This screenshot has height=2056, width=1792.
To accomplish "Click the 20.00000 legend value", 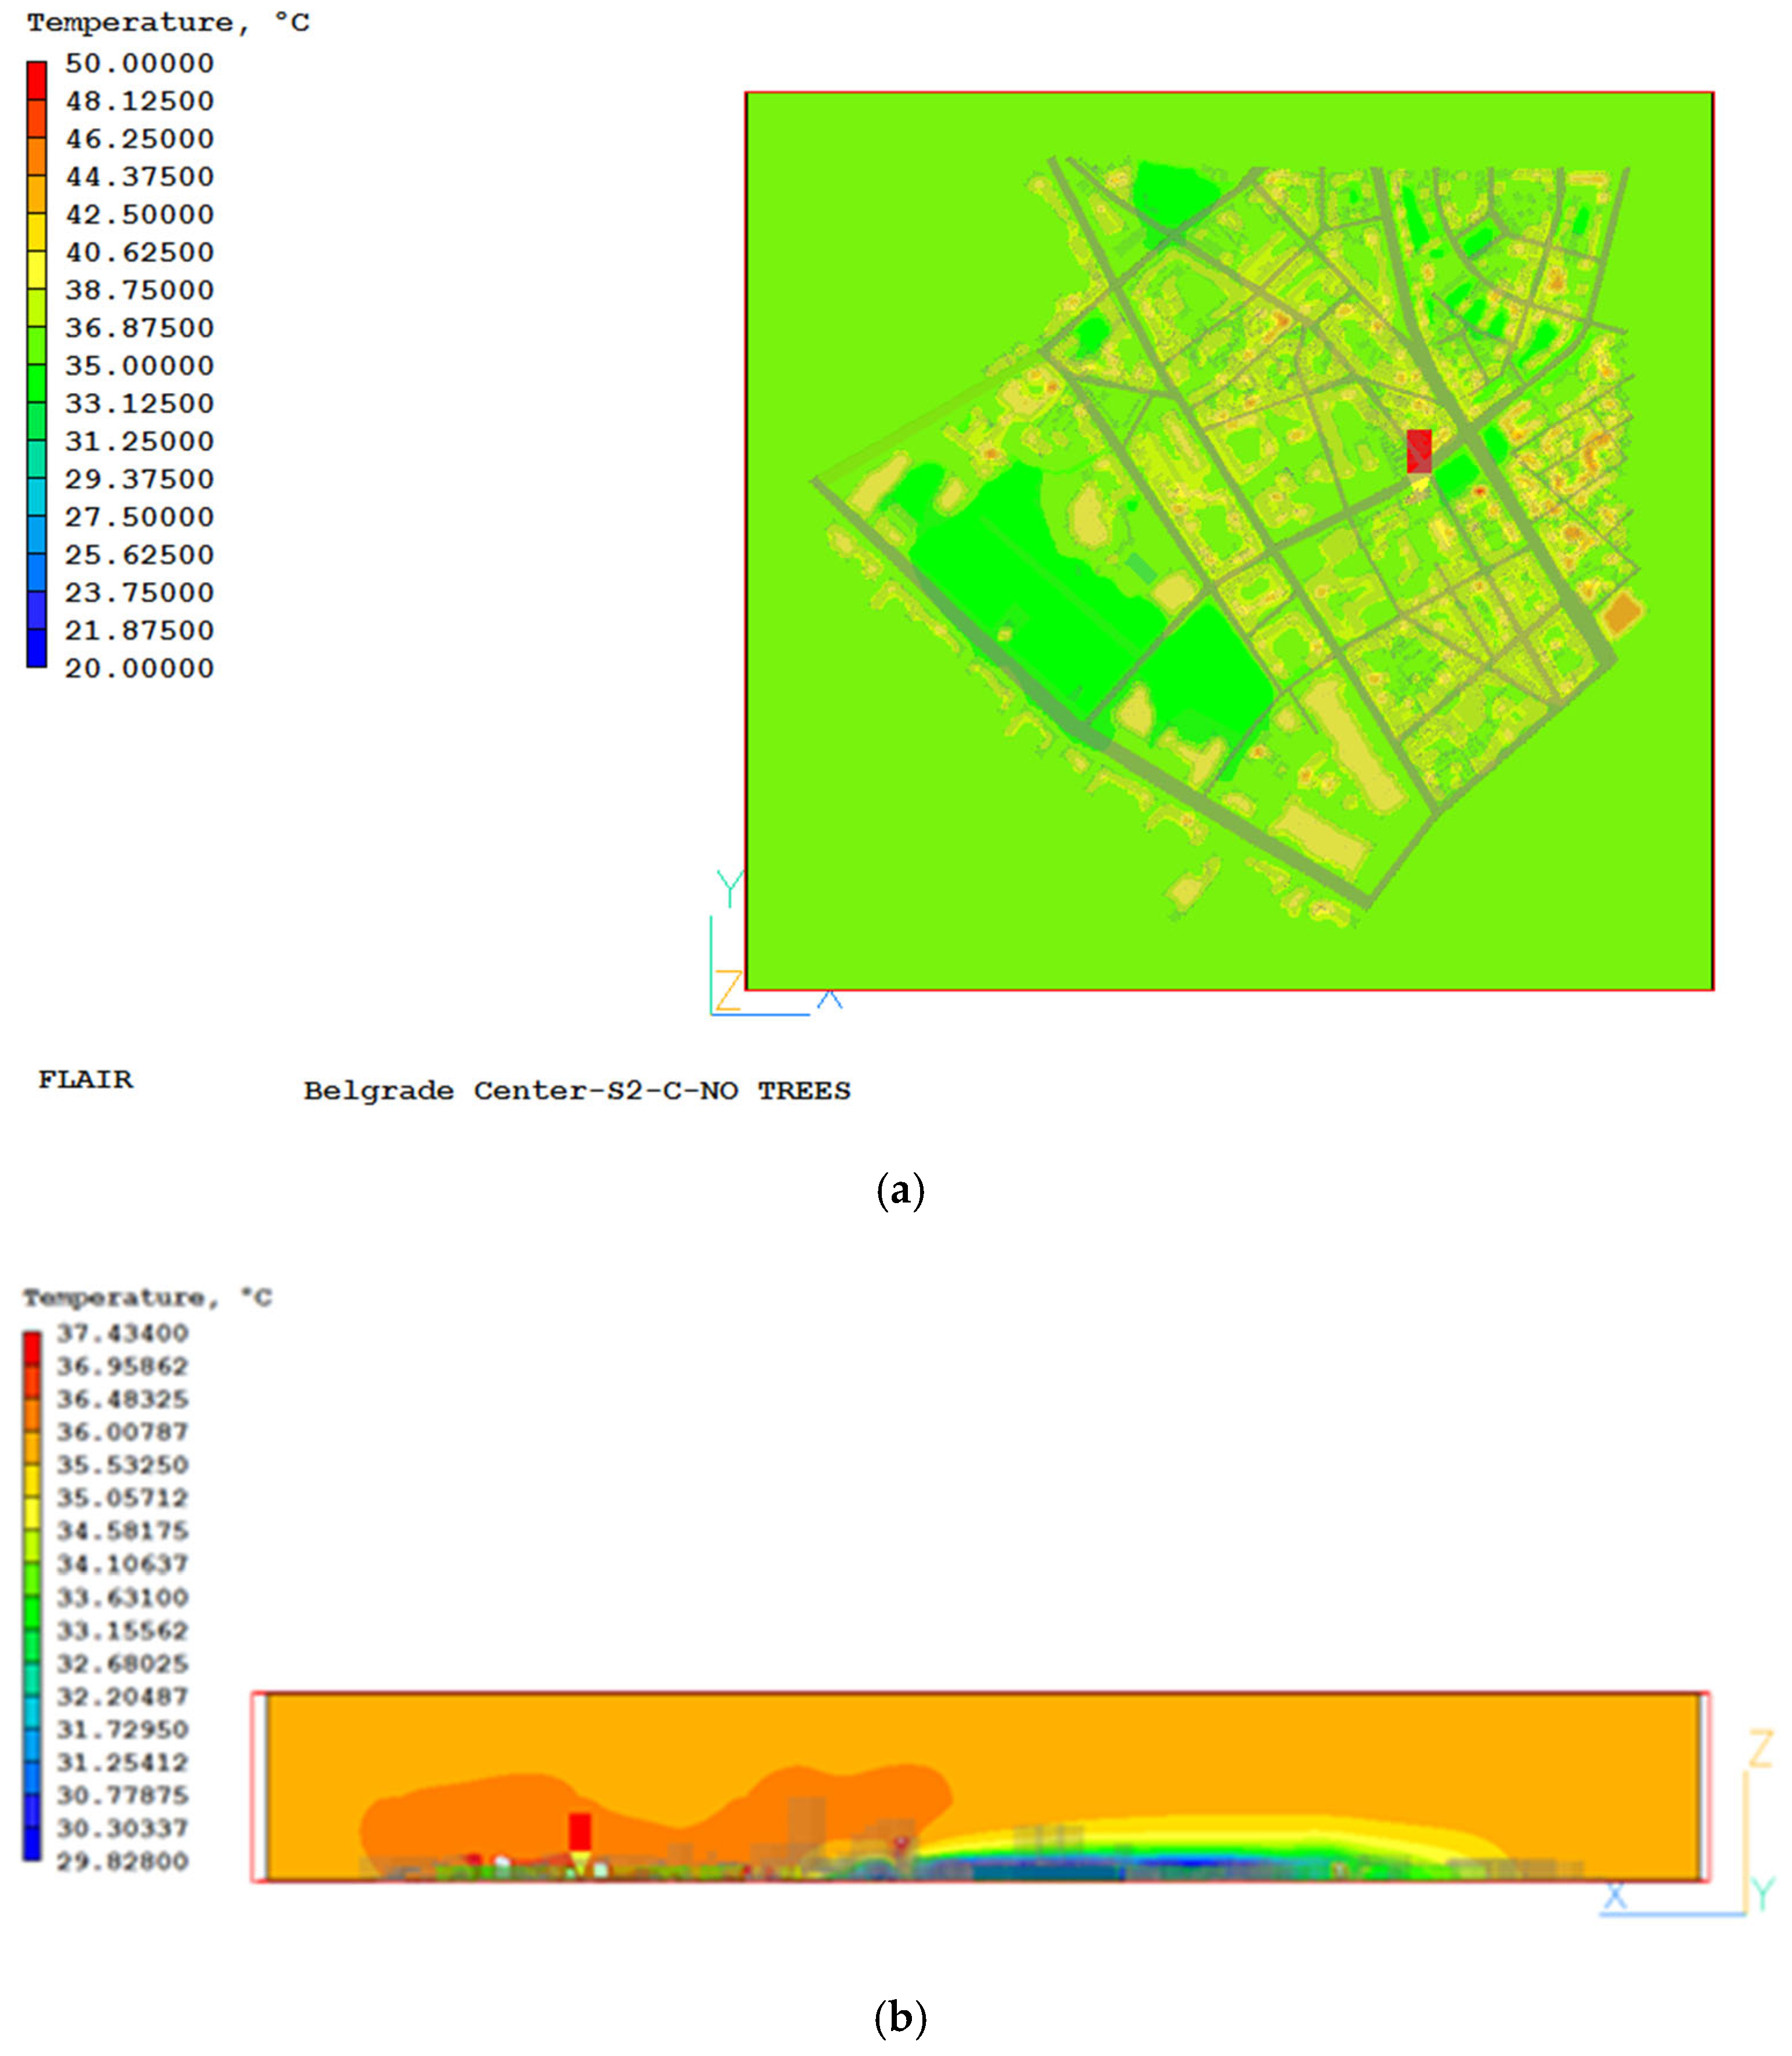I will 139,668.
